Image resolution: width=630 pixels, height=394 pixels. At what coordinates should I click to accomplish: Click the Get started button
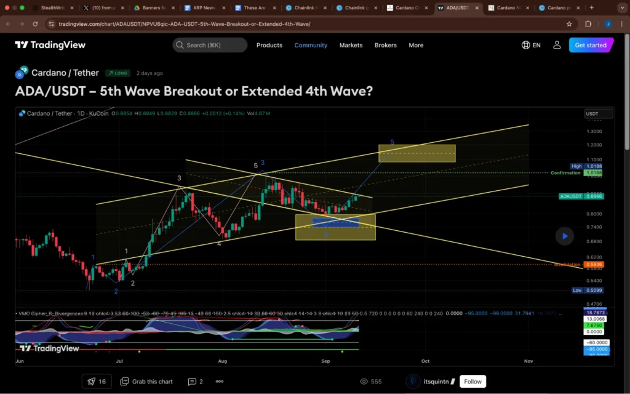click(x=591, y=45)
